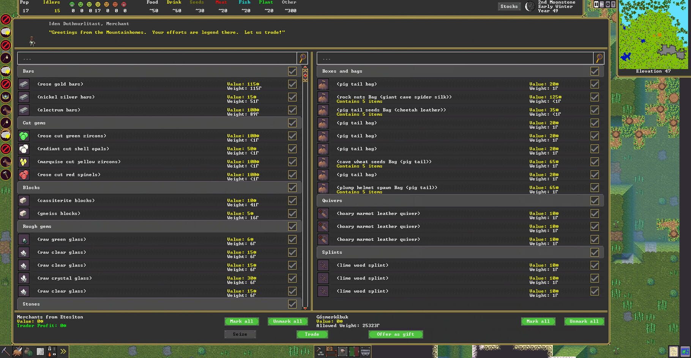
Task: Select the mining pickaxe tool
Action: tap(5, 351)
